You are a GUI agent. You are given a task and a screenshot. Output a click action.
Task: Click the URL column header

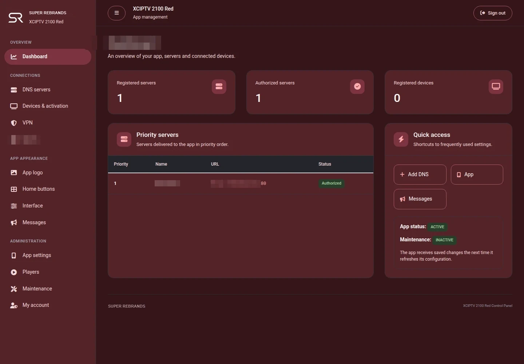pos(215,164)
